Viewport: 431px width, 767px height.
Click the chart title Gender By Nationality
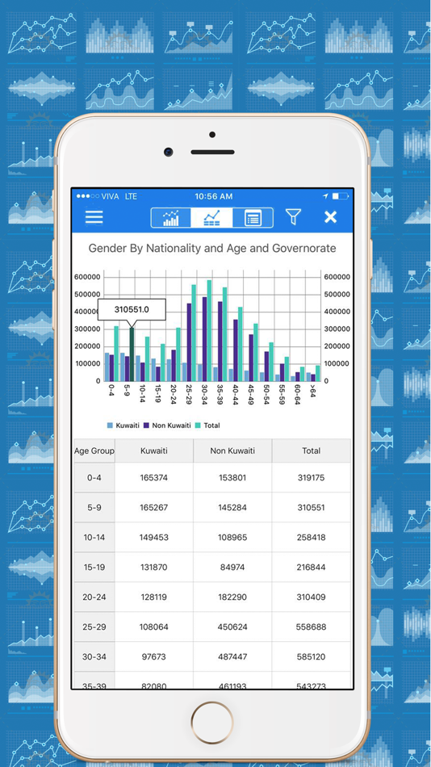211,249
